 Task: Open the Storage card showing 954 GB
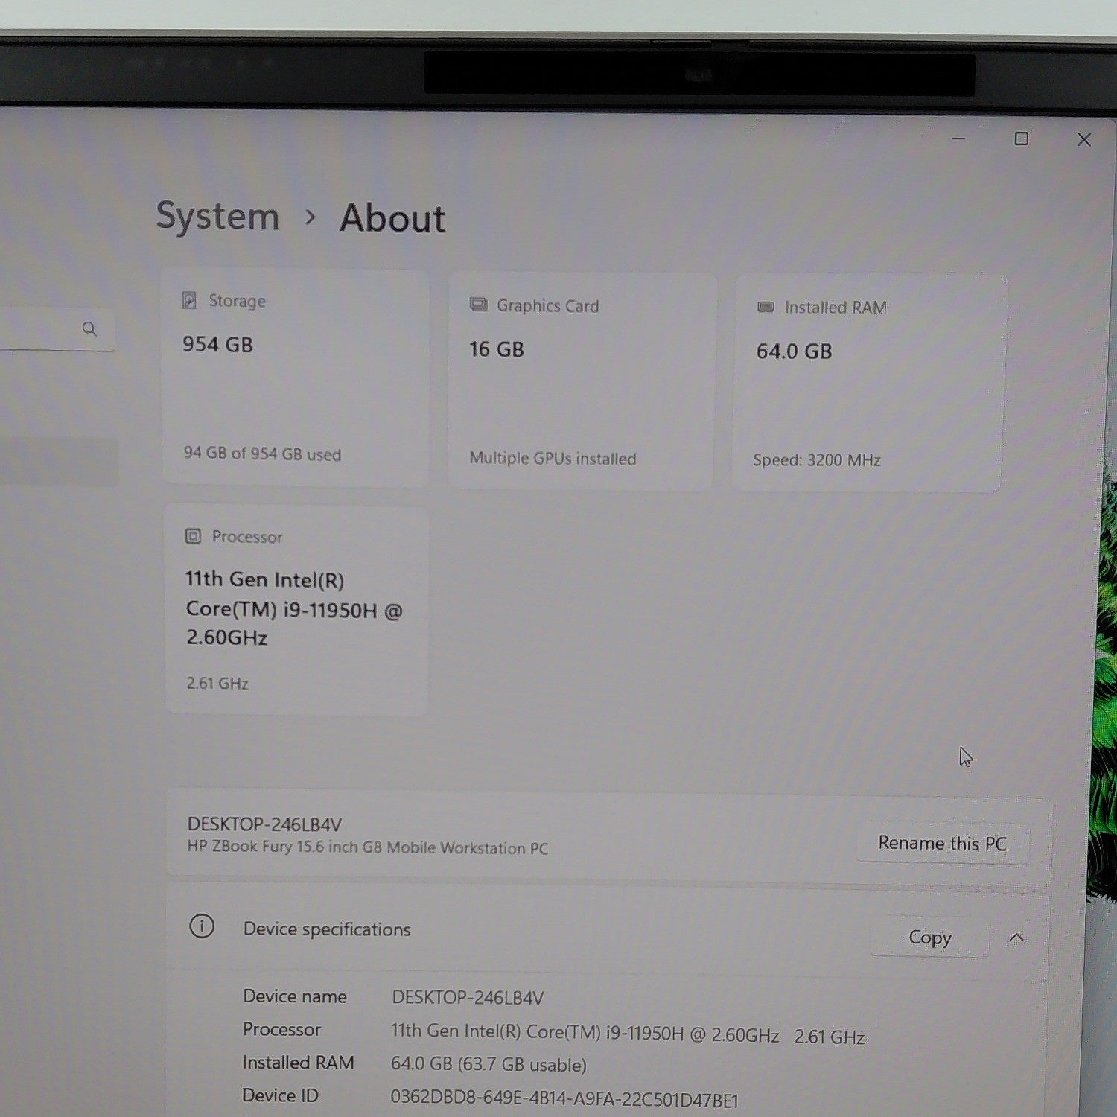[x=296, y=378]
